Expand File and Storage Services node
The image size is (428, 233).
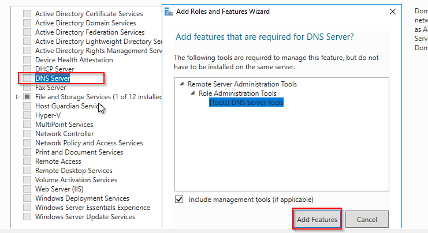click(x=18, y=97)
